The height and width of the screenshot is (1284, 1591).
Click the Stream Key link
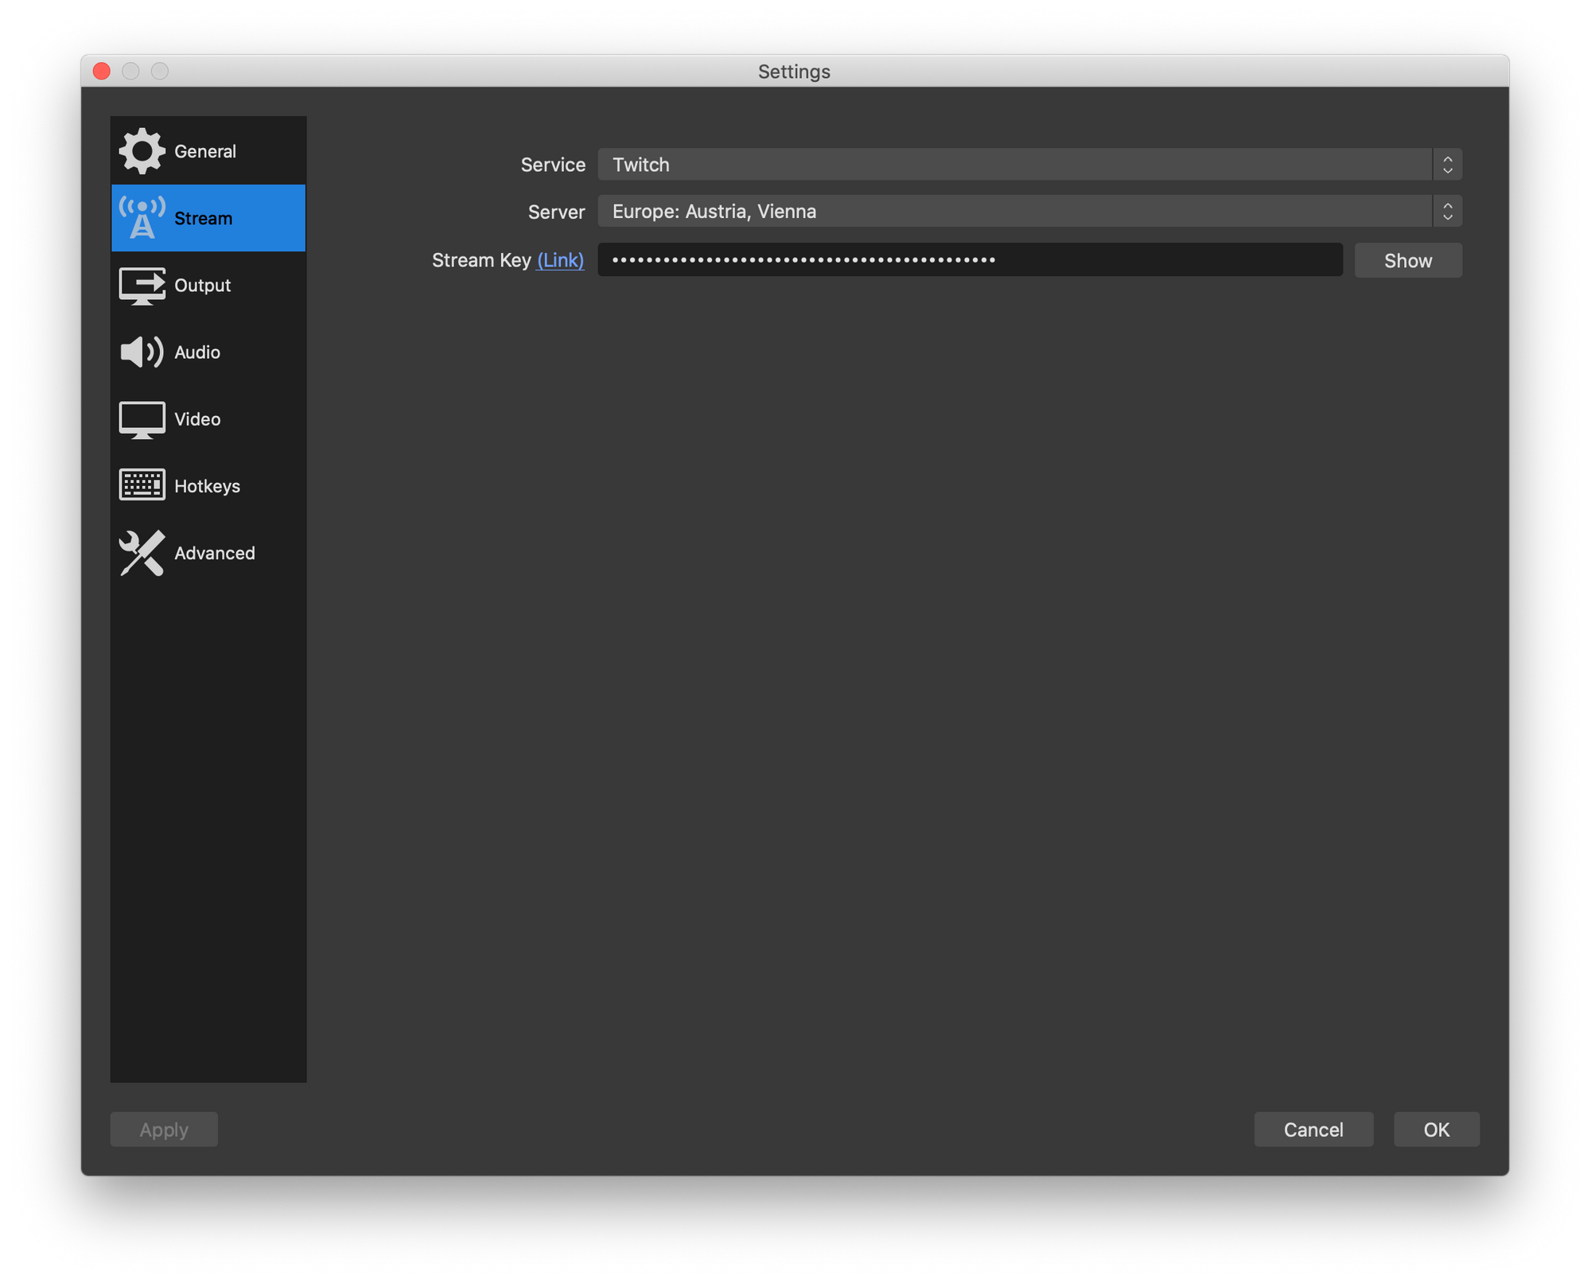[x=559, y=259]
